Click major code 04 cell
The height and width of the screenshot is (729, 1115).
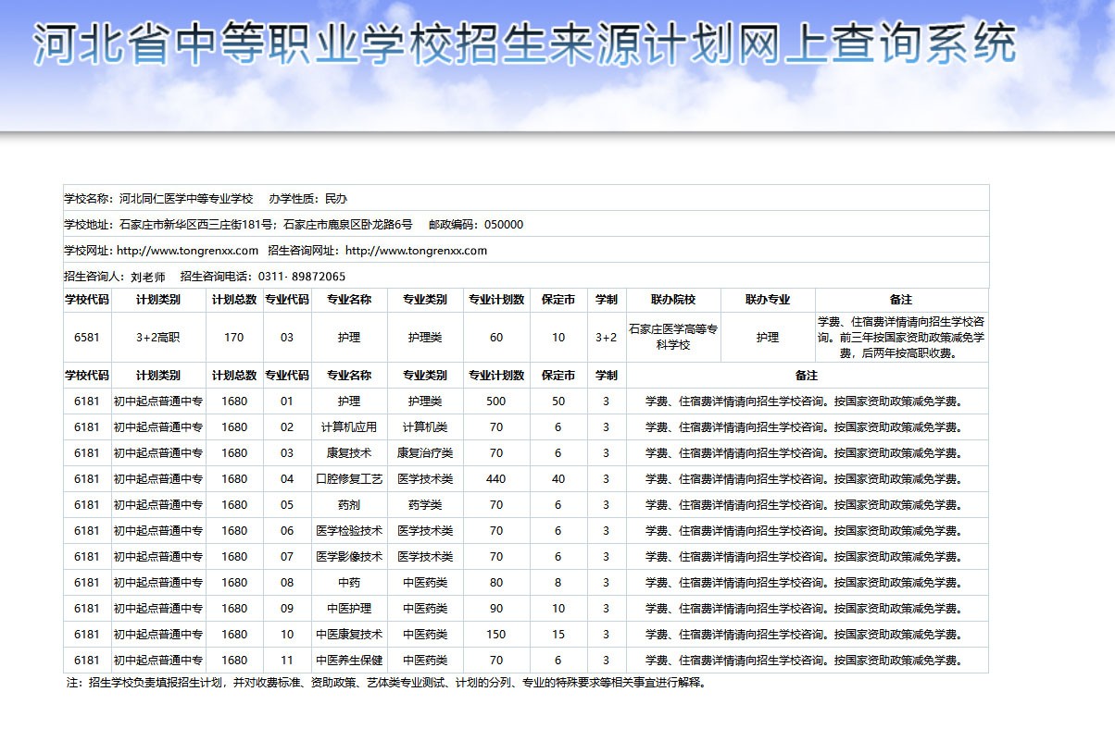[x=287, y=479]
